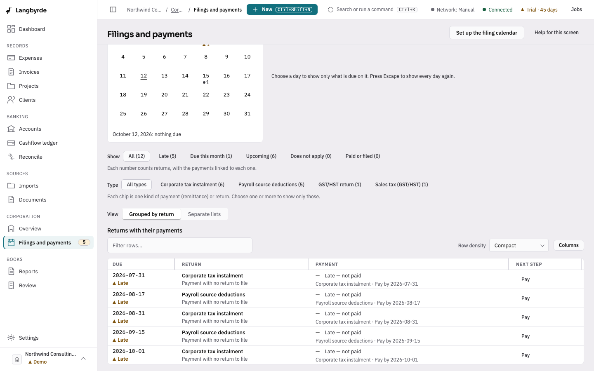Screen dimensions: 594x371
Task: Open the Cor... breadcrumb item
Action: (177, 10)
